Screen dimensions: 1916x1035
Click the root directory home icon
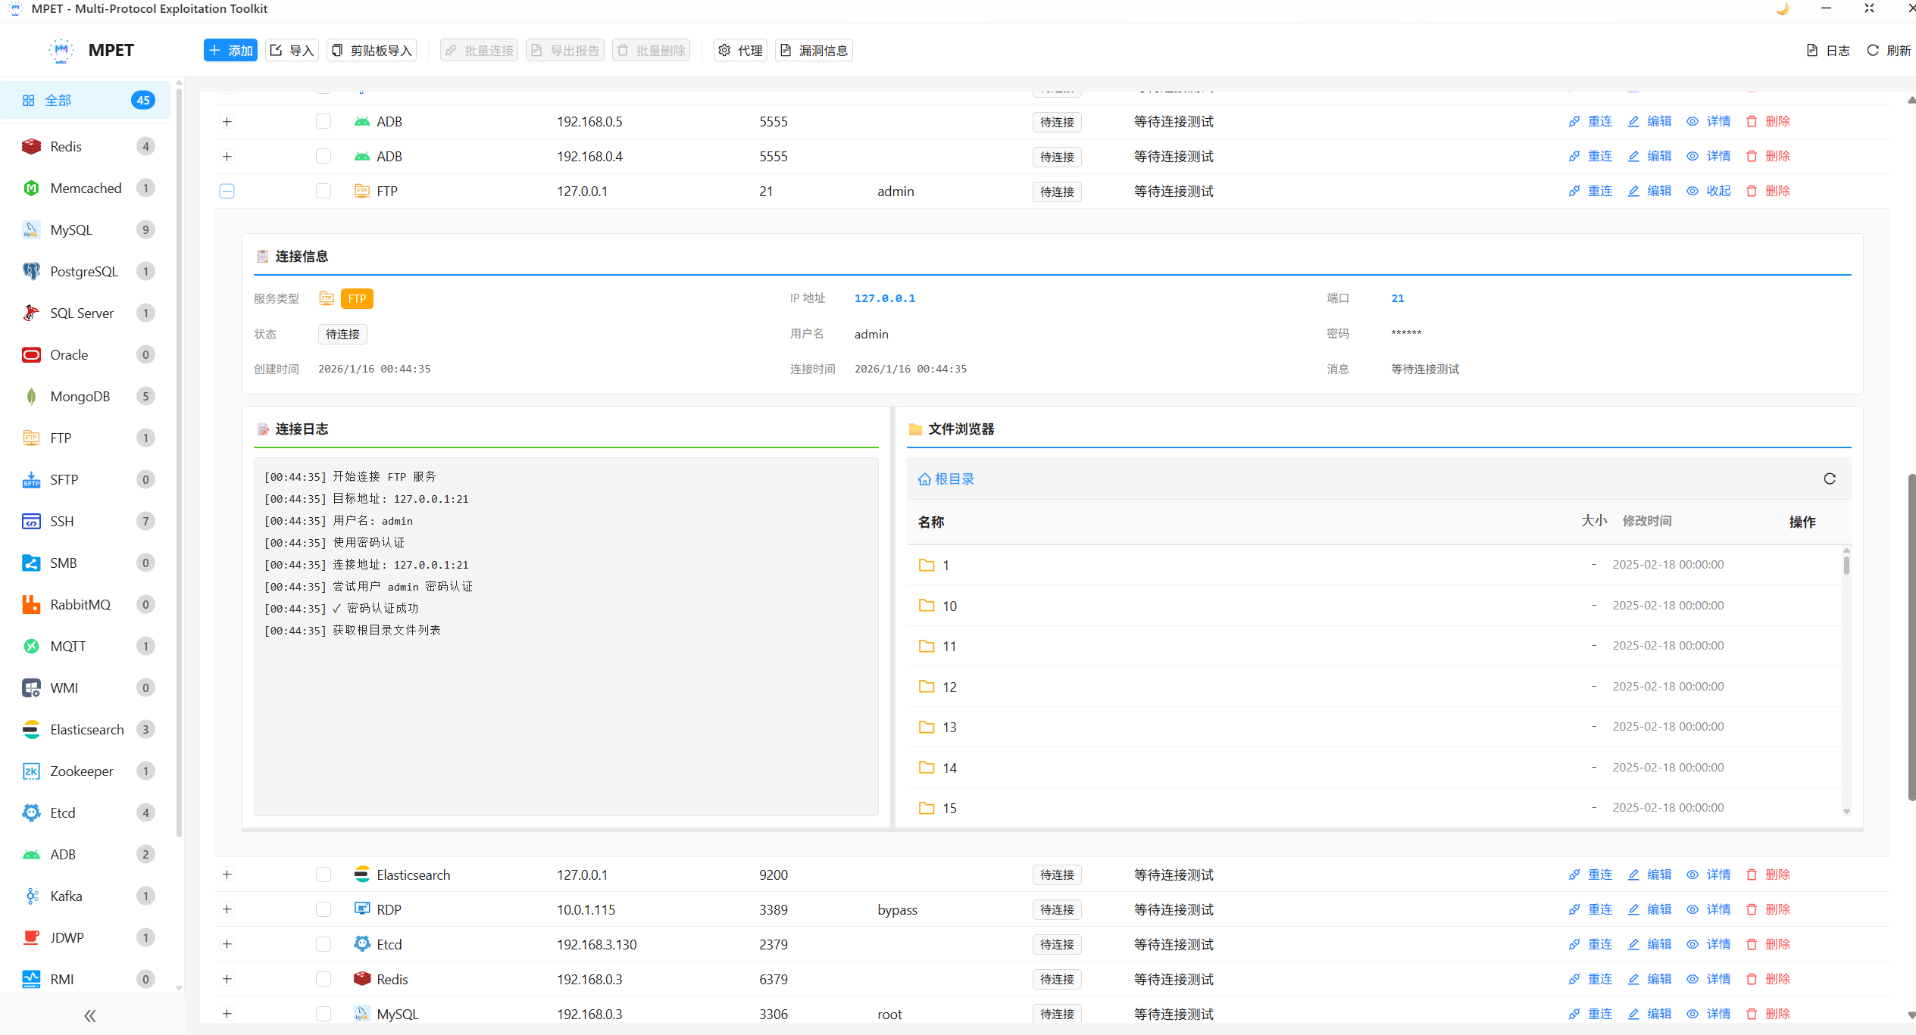pos(924,479)
